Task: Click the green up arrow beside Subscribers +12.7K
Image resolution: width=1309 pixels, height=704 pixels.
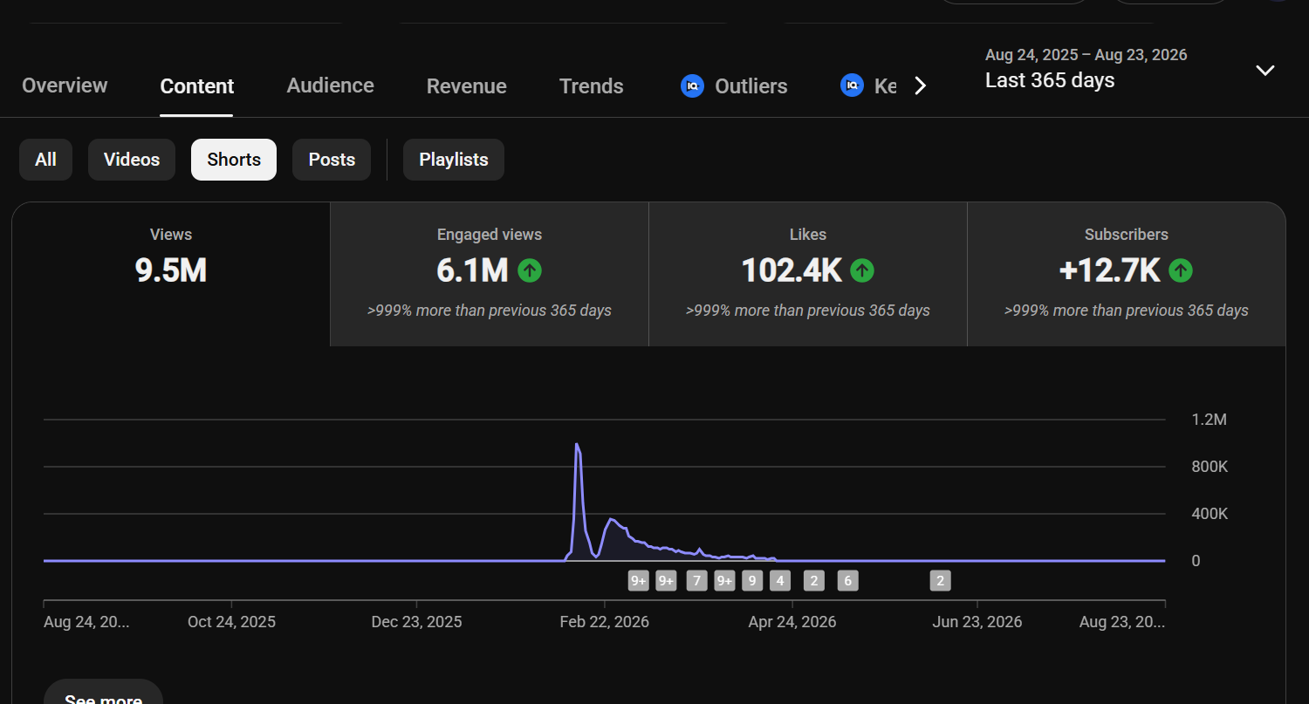Action: pos(1181,270)
